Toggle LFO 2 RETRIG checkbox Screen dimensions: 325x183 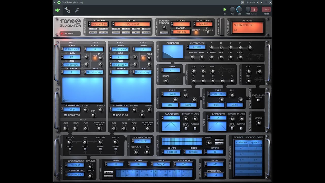(x=241, y=129)
